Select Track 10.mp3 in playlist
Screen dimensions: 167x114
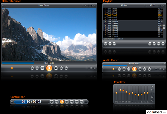[133, 21]
